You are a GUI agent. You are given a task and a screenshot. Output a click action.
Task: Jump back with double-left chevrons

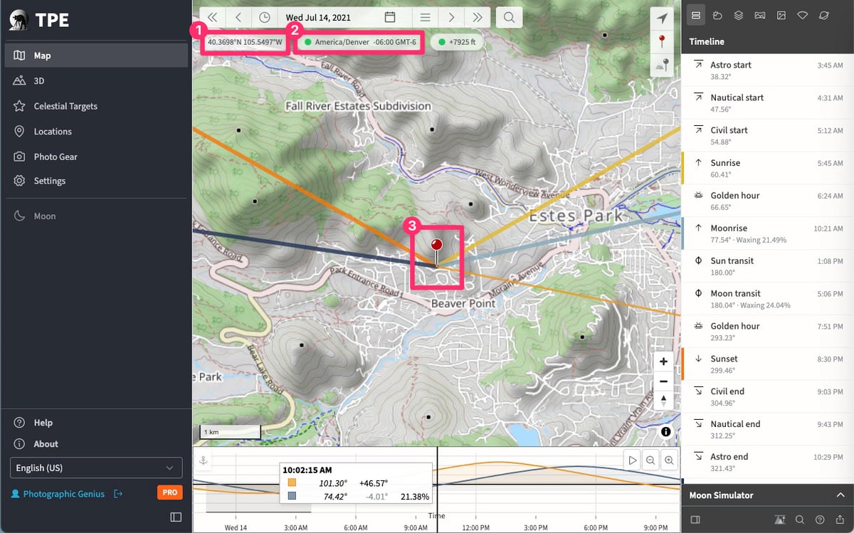pos(212,17)
